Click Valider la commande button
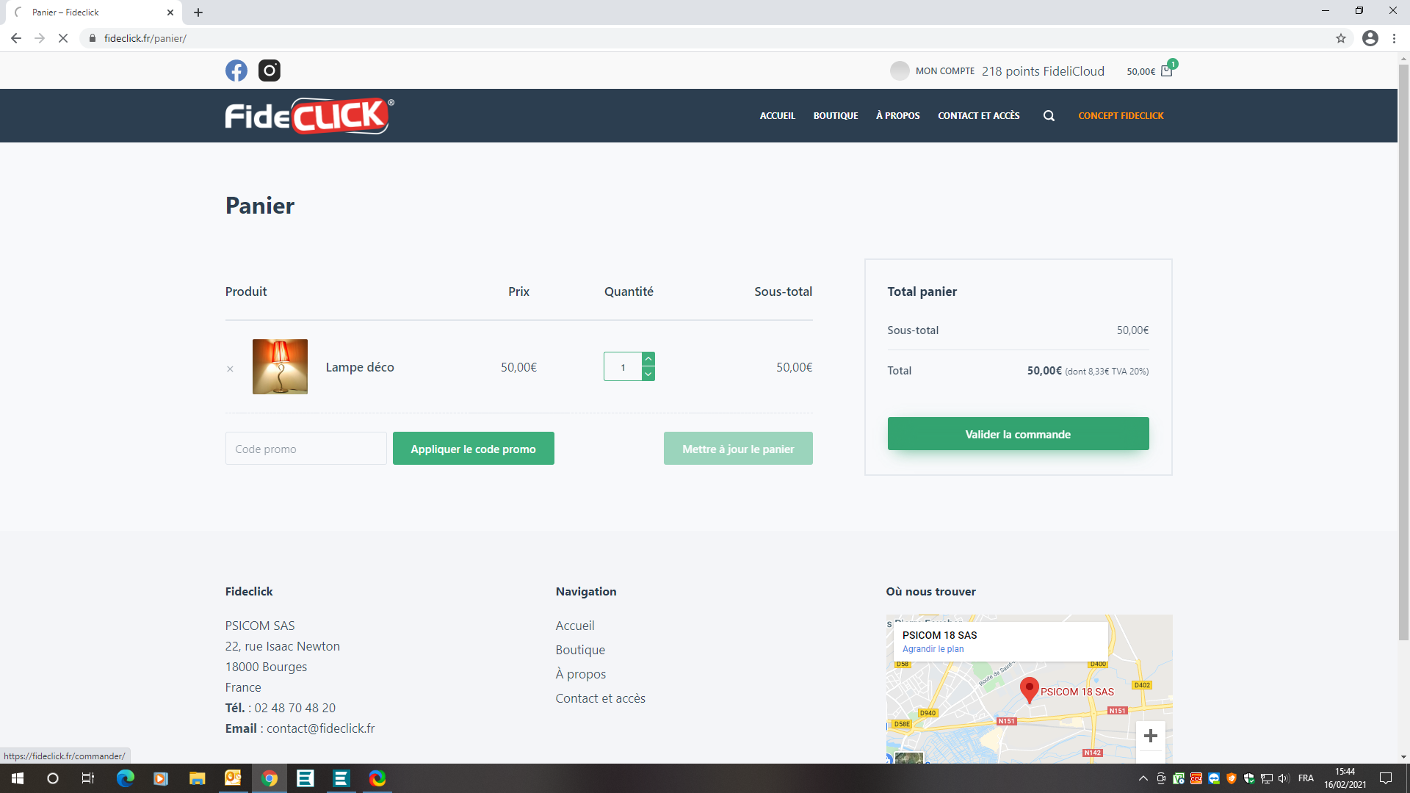The width and height of the screenshot is (1410, 793). (1018, 434)
